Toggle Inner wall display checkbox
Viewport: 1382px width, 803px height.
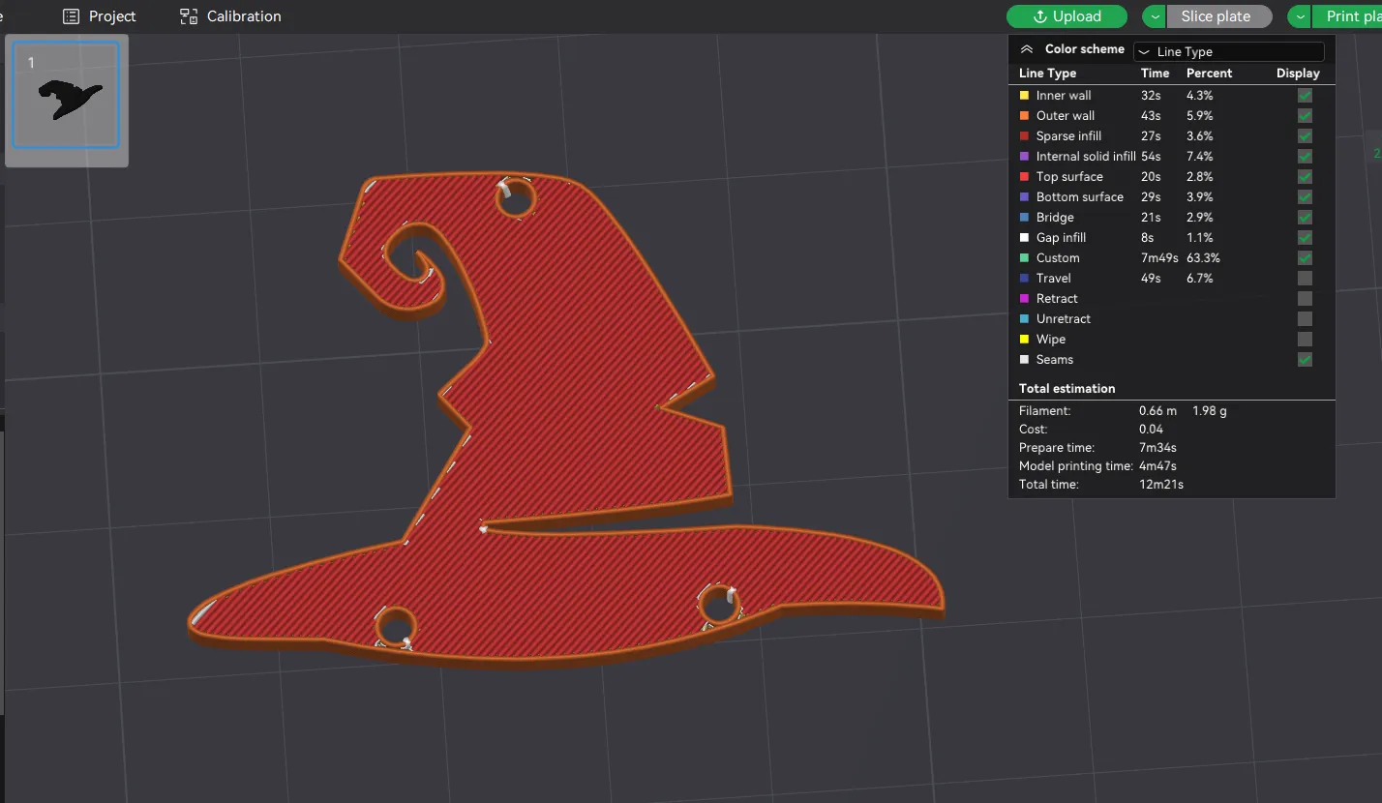tap(1305, 96)
